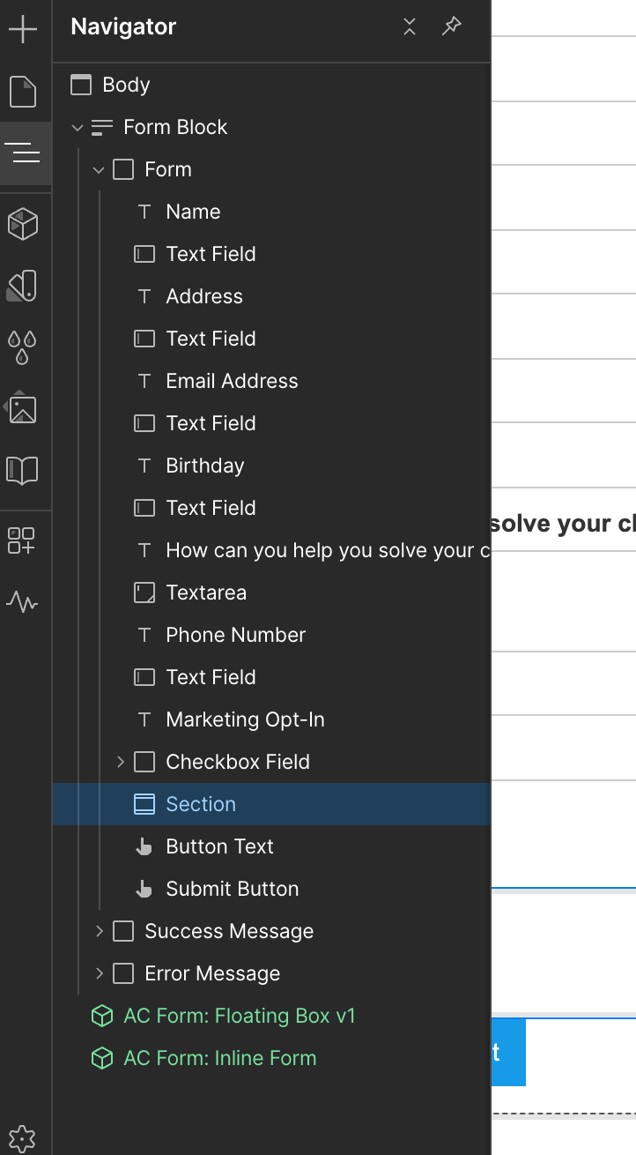Close the Navigator panel

(409, 26)
